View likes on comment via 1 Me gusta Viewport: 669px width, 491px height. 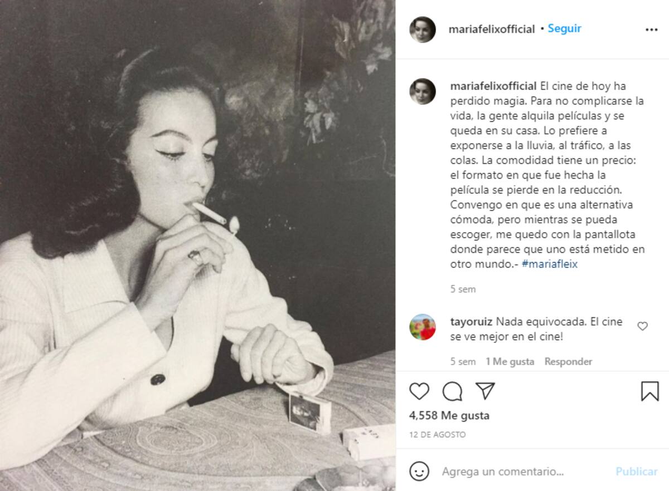point(510,361)
